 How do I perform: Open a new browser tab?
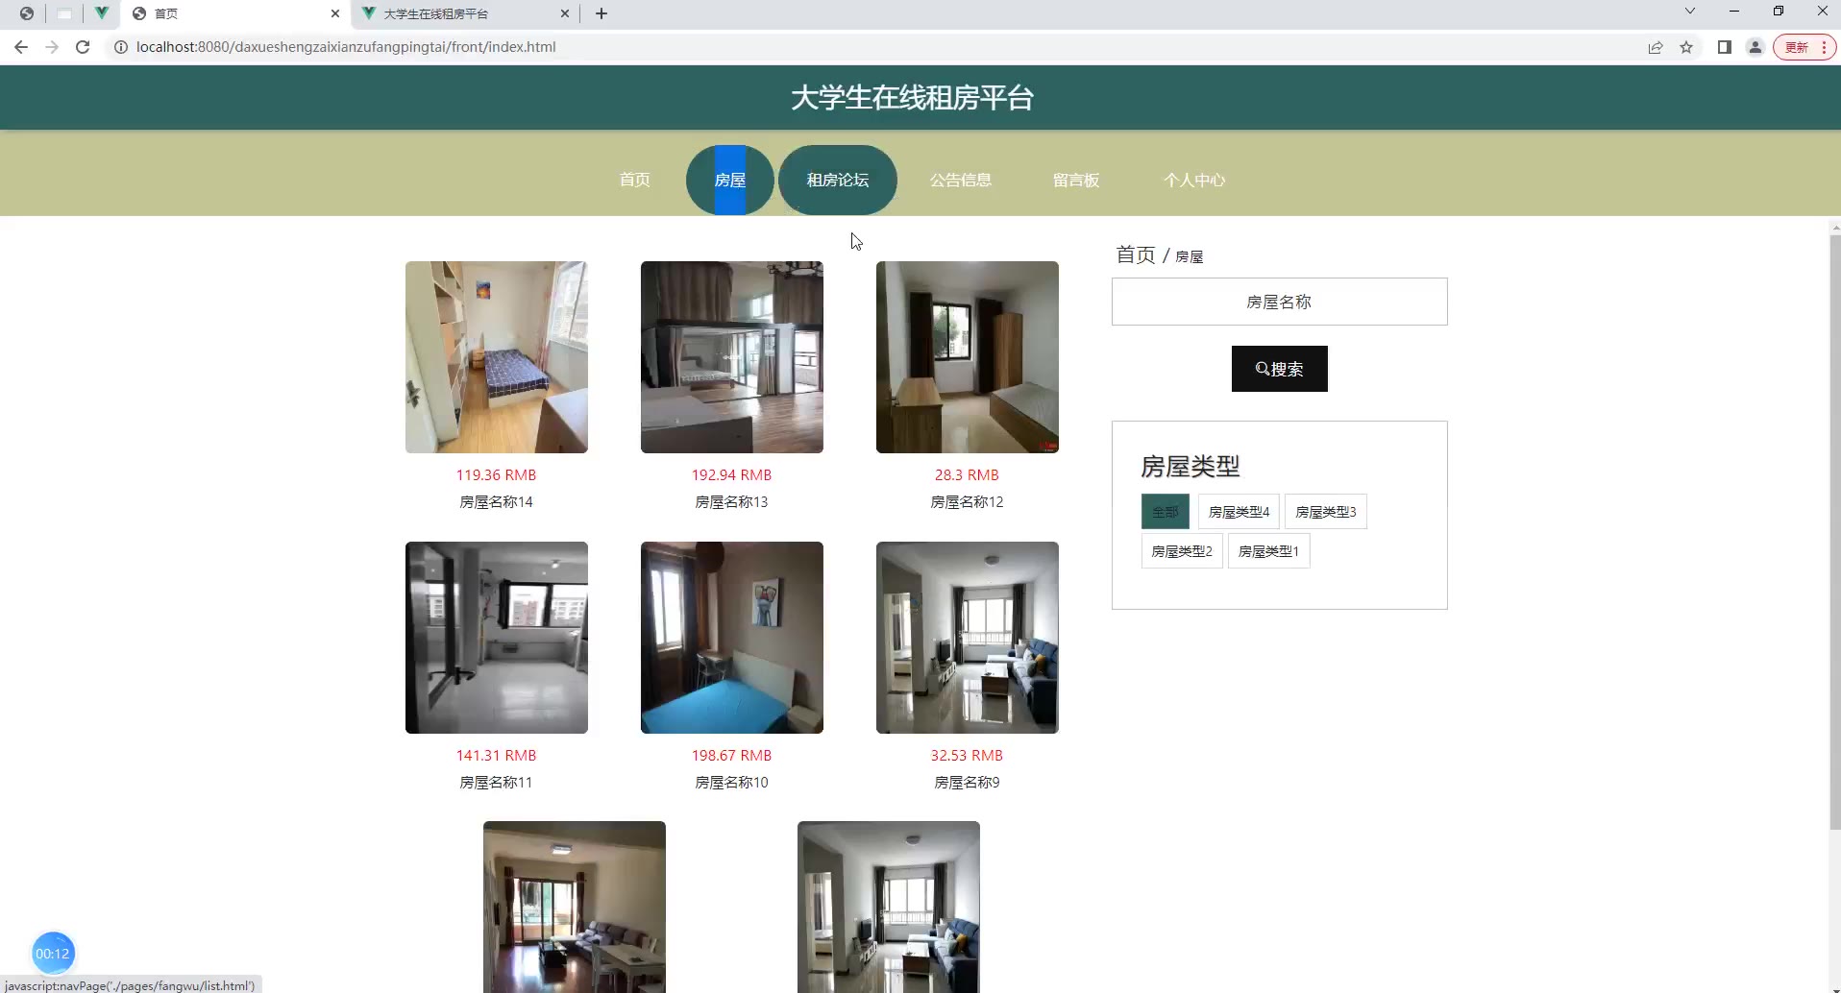click(601, 13)
